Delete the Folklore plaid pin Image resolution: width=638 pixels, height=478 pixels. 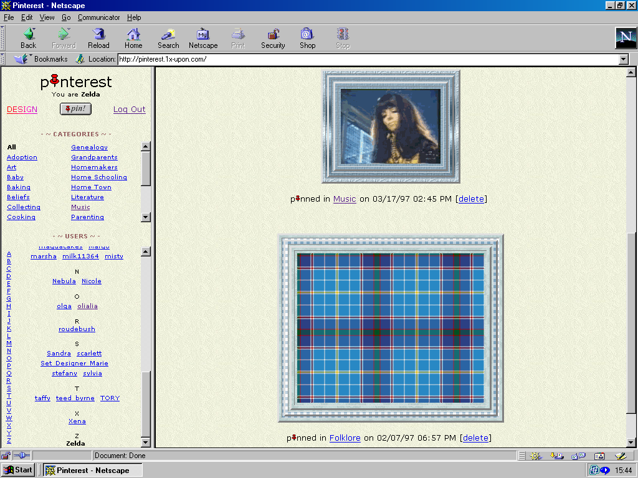pyautogui.click(x=475, y=438)
